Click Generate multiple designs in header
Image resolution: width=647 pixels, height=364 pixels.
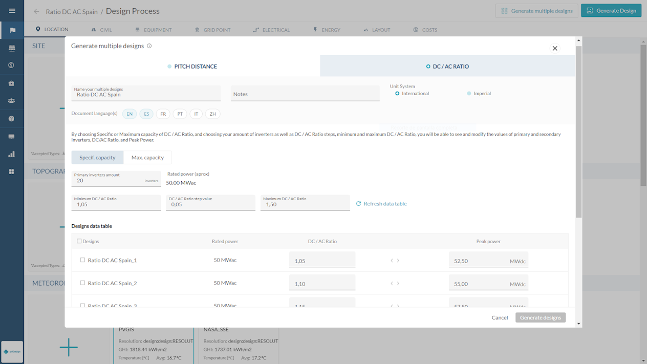pos(536,11)
